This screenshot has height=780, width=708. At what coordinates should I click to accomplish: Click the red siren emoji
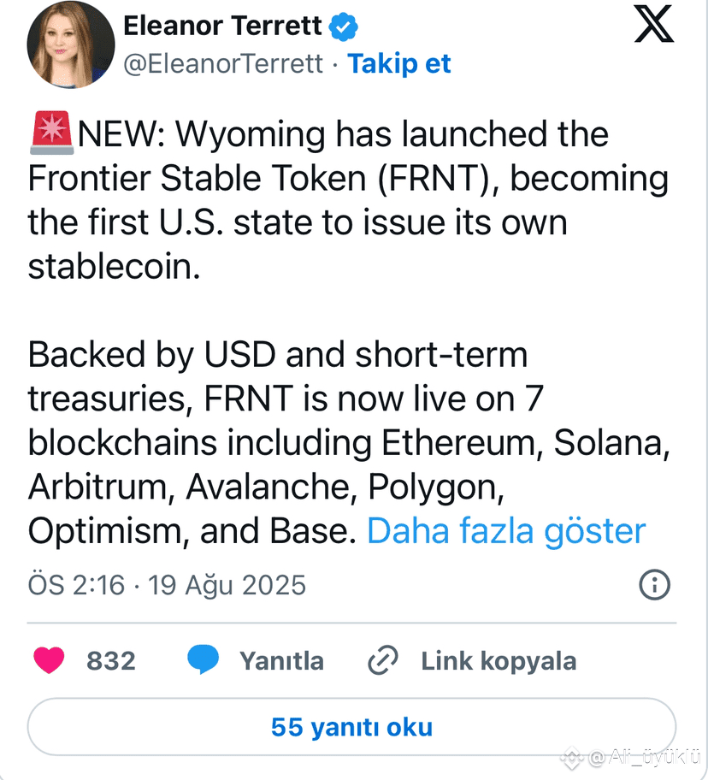51,133
